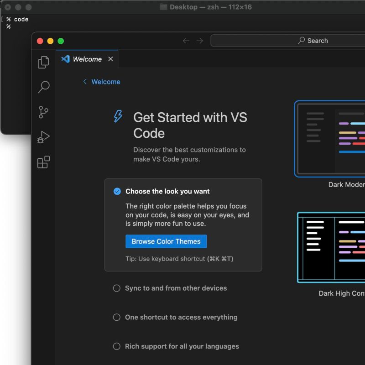Select the Run and Debug icon

[x=43, y=137]
